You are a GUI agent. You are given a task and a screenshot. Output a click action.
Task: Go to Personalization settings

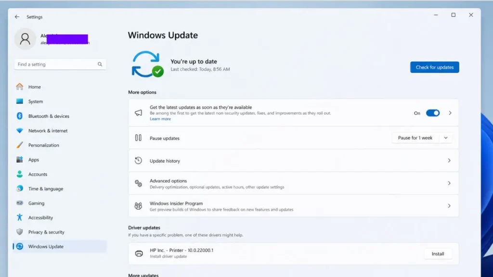(x=47, y=145)
